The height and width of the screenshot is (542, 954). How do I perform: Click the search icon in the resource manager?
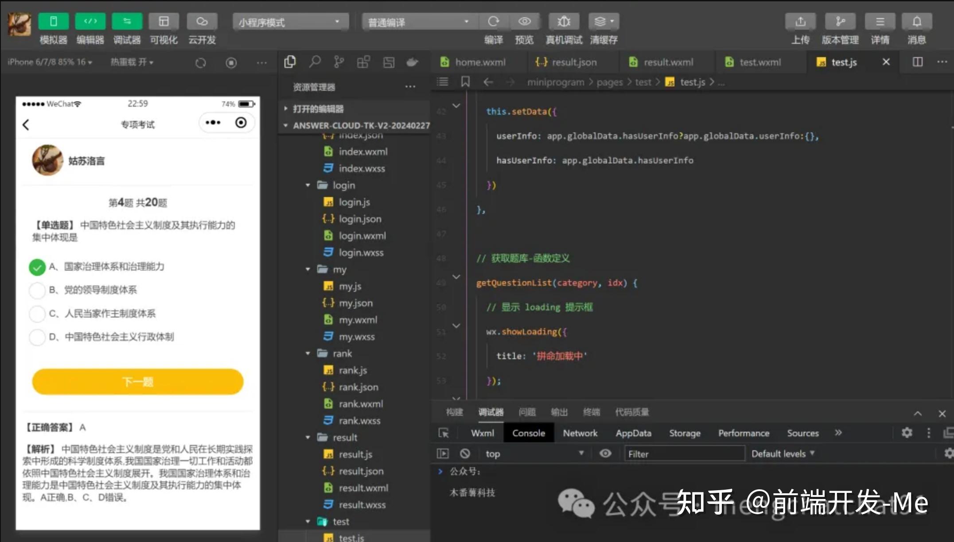(x=315, y=62)
